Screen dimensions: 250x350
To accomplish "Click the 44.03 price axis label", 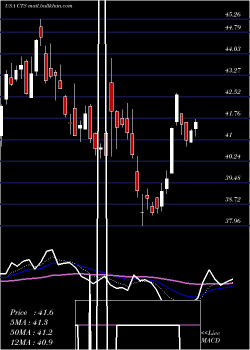I will (x=233, y=49).
